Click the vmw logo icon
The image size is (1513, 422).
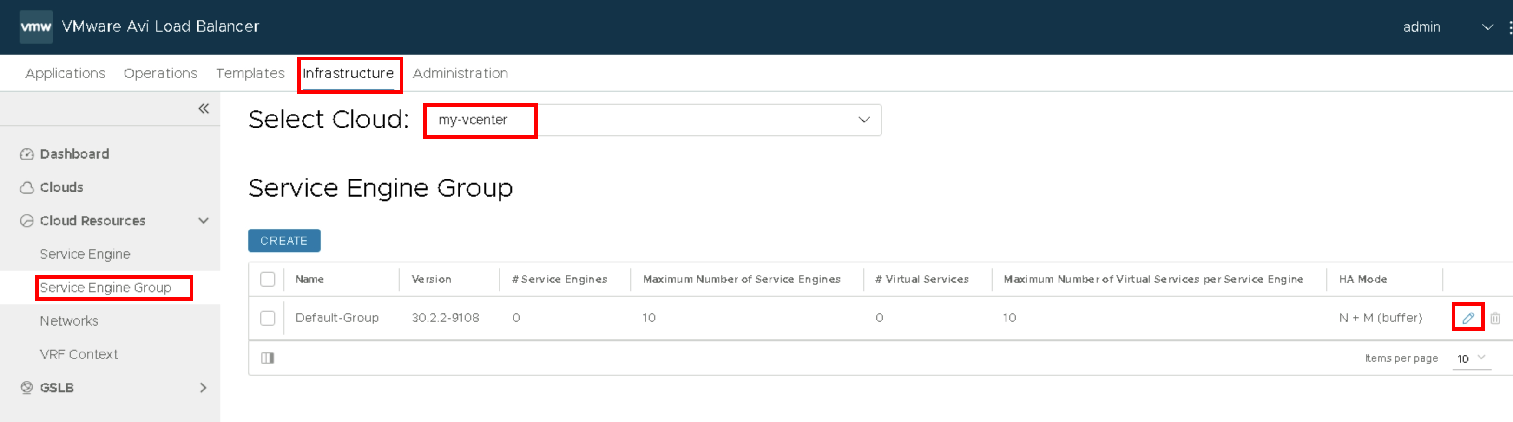click(36, 26)
